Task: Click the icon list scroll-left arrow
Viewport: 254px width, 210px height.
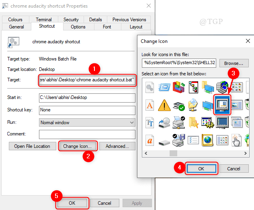Action: [146, 153]
